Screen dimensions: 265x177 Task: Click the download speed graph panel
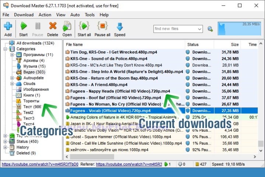(239, 28)
